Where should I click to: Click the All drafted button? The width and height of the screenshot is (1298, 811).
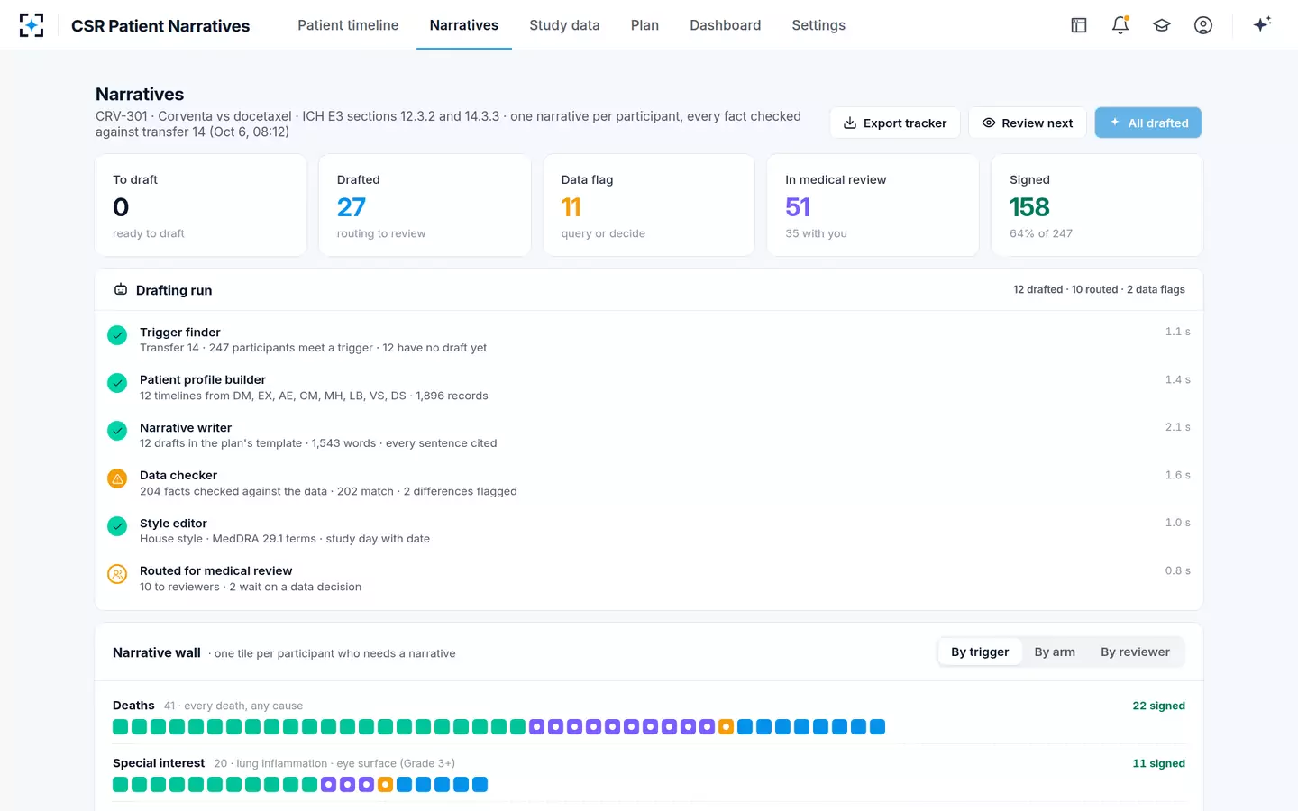click(x=1148, y=123)
